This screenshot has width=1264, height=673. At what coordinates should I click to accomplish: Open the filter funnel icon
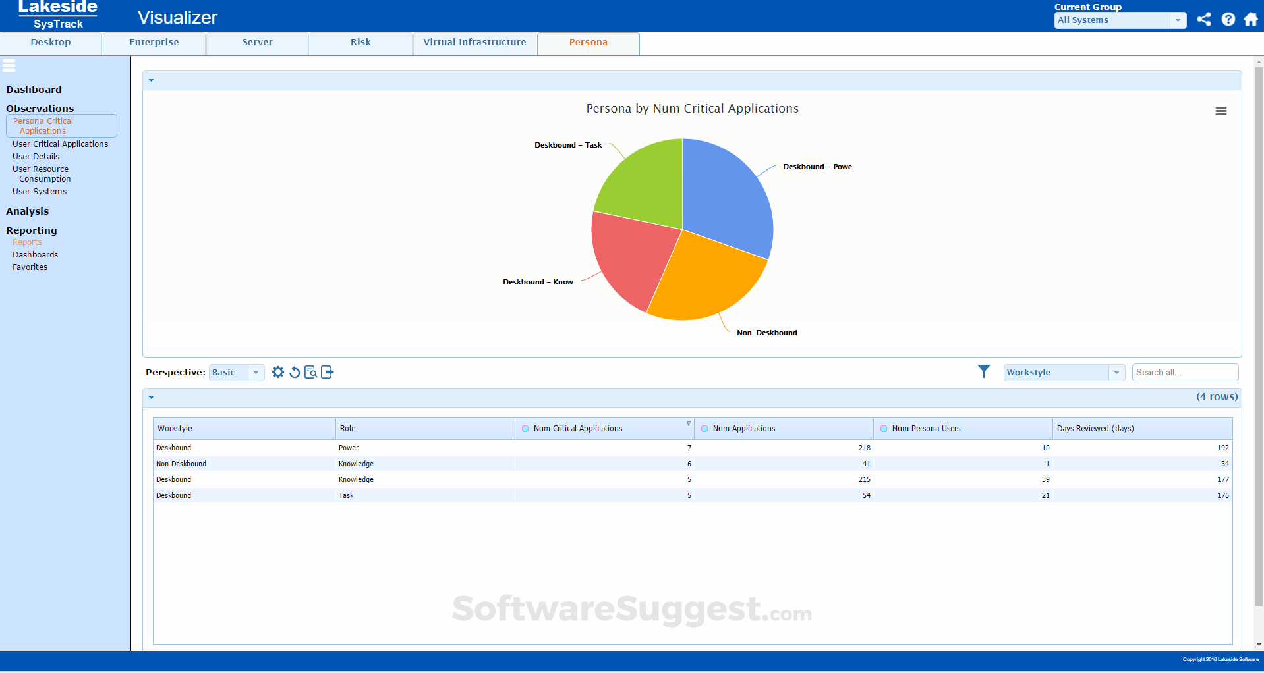pyautogui.click(x=984, y=371)
